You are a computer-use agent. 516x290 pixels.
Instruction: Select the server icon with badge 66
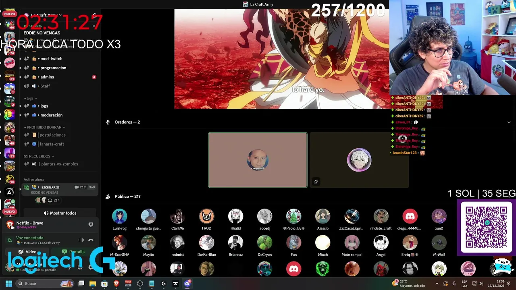(x=10, y=24)
